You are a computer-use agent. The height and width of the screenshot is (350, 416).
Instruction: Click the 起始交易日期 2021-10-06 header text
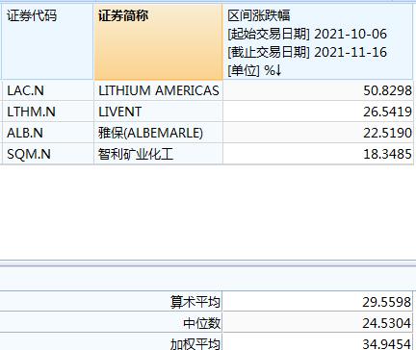click(x=307, y=34)
